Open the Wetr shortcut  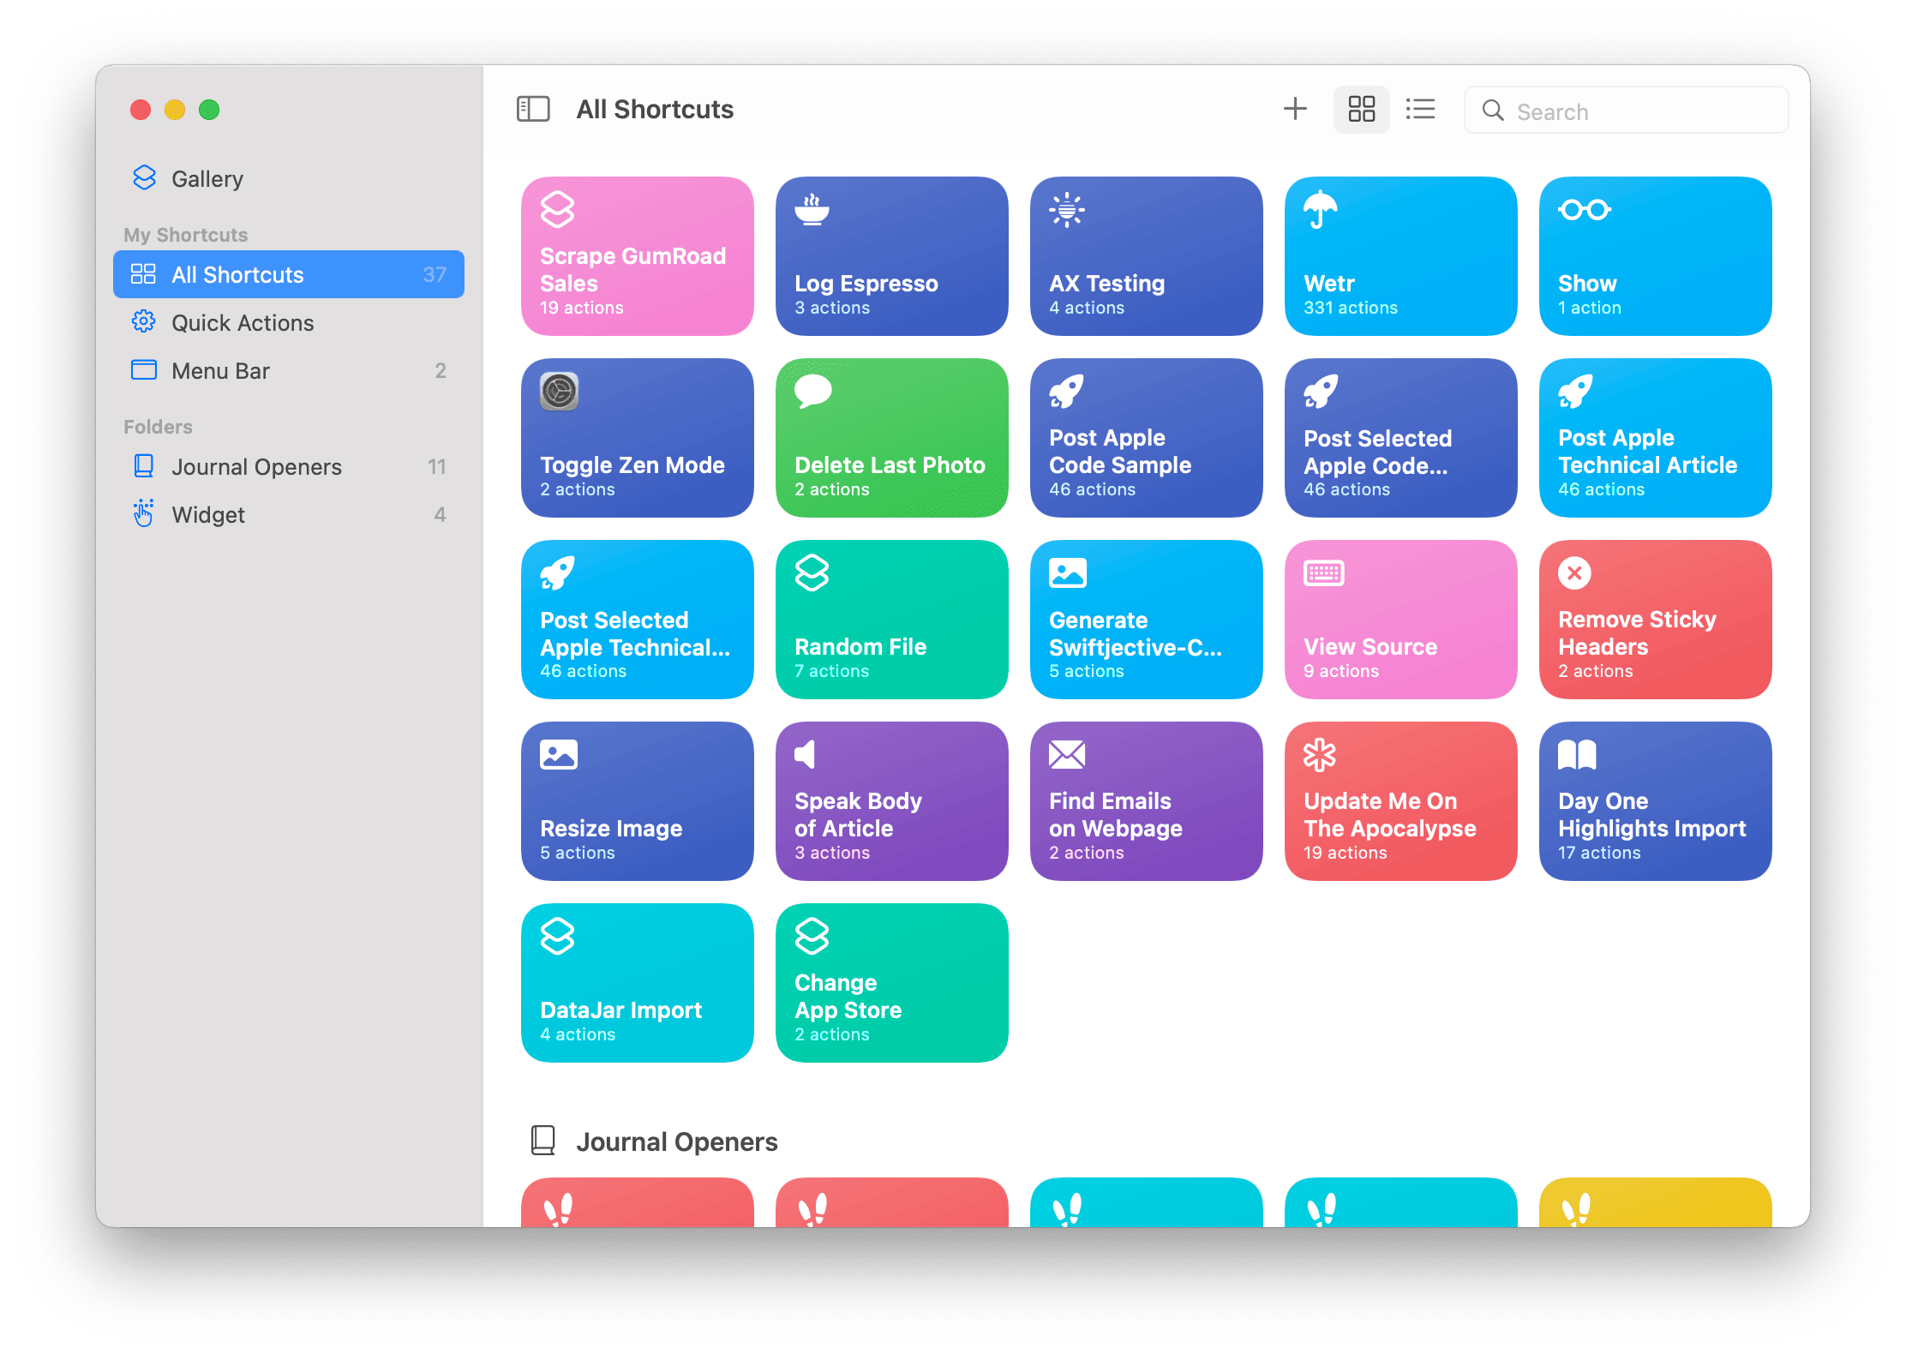(1400, 255)
